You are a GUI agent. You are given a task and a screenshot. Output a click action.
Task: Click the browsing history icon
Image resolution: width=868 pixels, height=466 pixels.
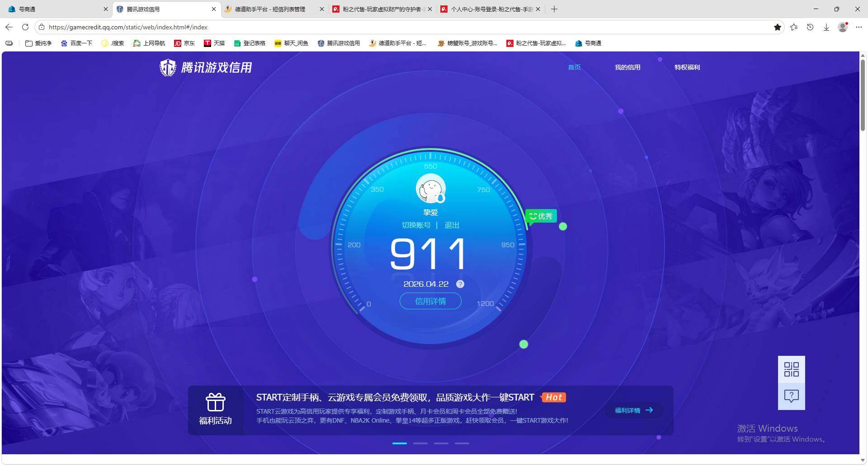(x=810, y=27)
